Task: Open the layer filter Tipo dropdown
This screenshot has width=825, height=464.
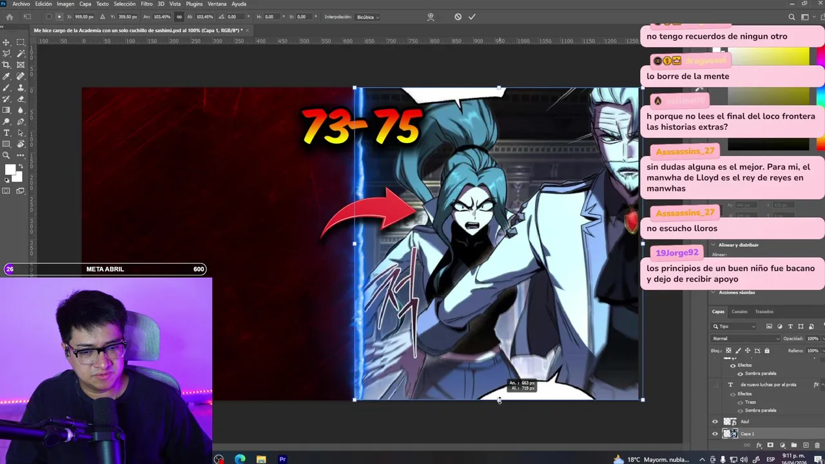Action: coord(734,327)
